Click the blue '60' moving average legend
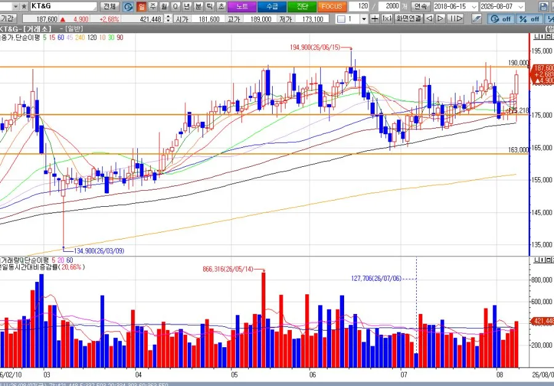The image size is (554, 386). tap(60, 38)
